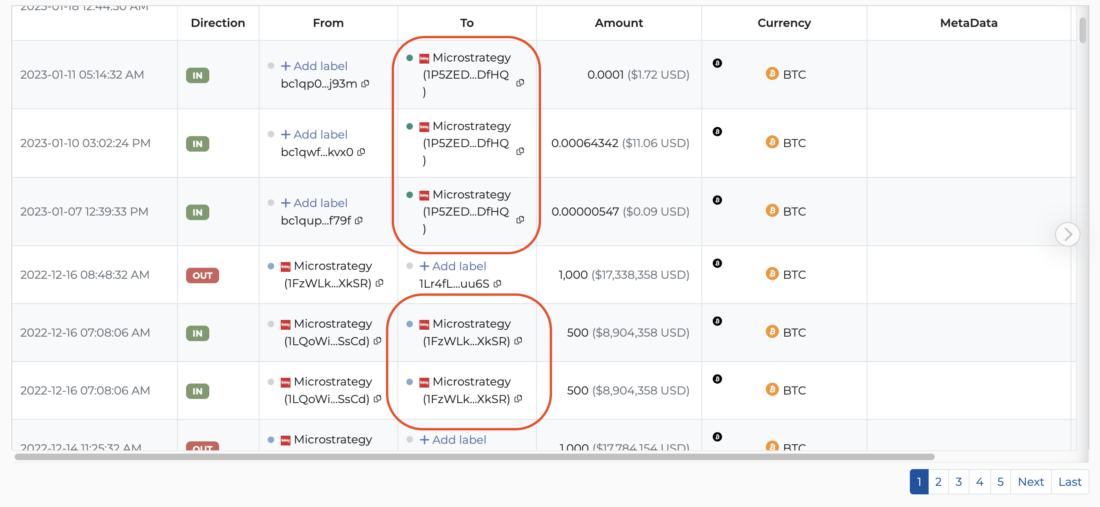
Task: Add label for bc1qp0...j93m sender
Action: [x=314, y=66]
